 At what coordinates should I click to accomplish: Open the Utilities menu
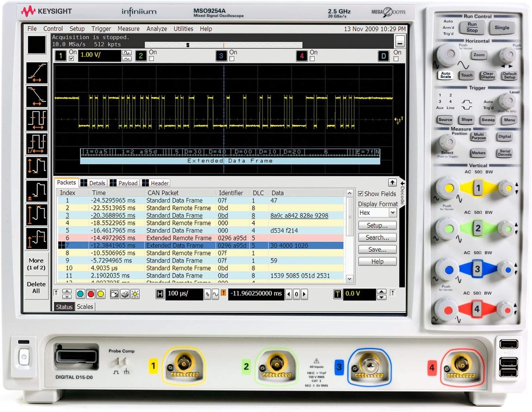click(183, 29)
